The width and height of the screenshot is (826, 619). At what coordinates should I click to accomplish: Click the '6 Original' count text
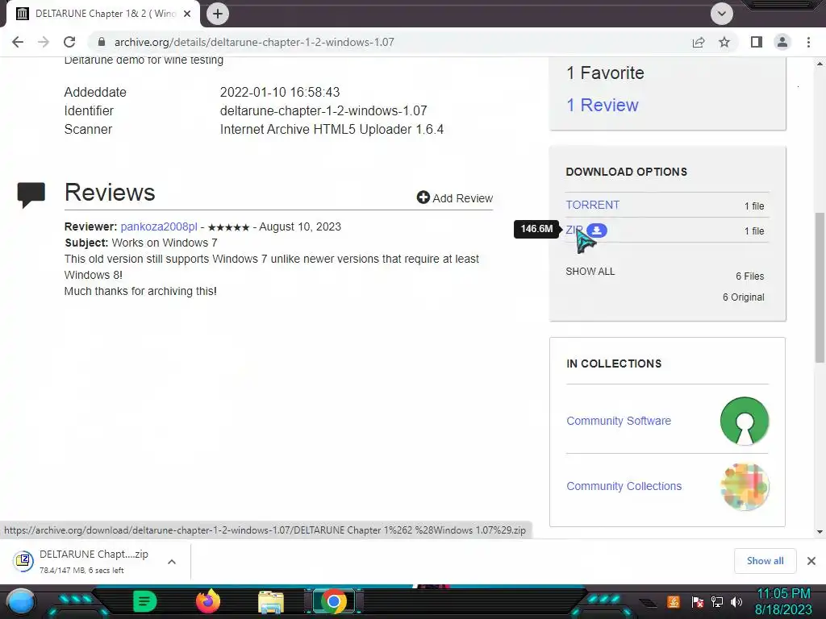(x=743, y=297)
